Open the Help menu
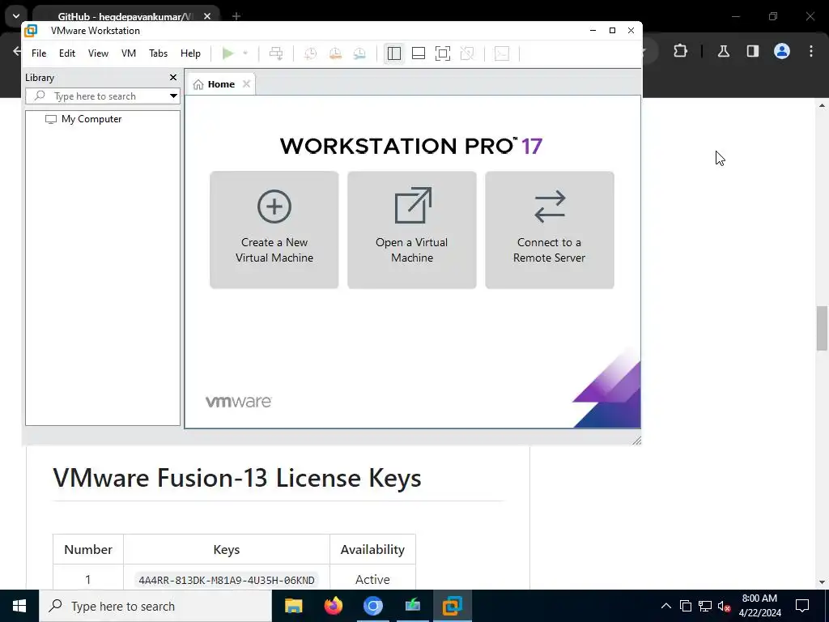This screenshot has height=622, width=829. click(x=190, y=53)
